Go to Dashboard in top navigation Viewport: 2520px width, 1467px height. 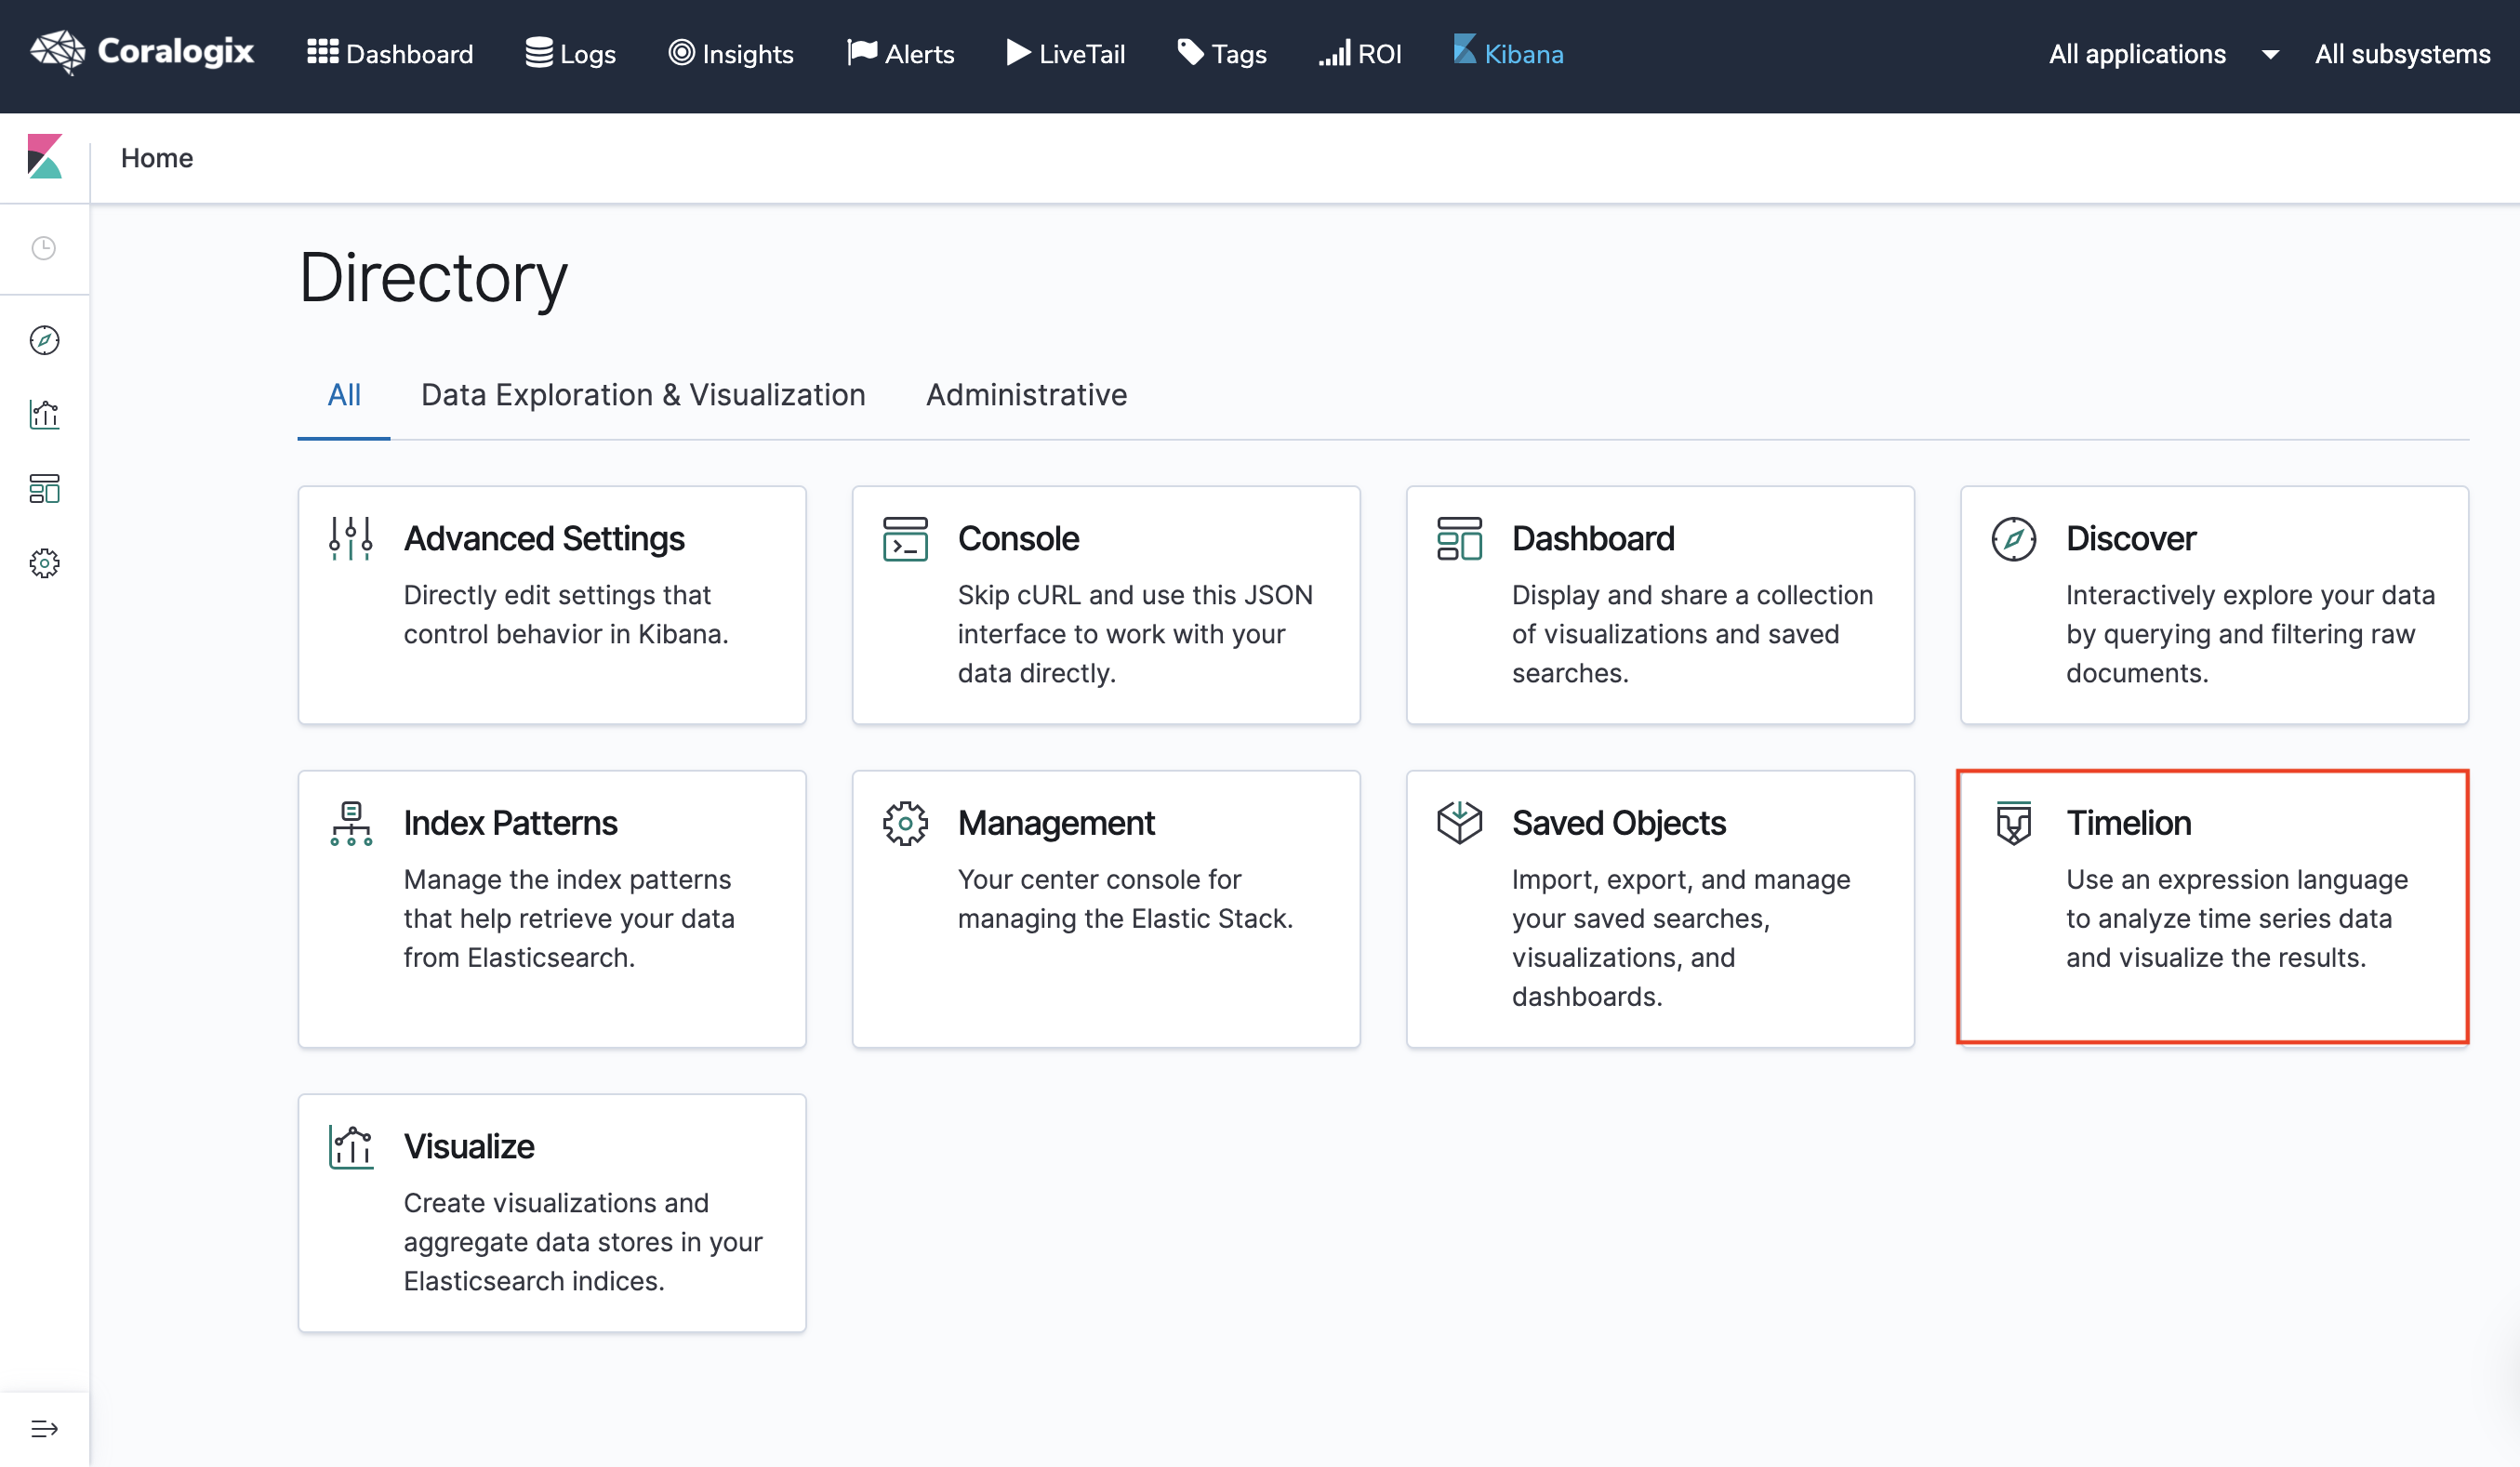[x=390, y=53]
